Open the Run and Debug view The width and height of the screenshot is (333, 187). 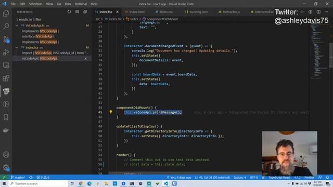click(x=6, y=52)
